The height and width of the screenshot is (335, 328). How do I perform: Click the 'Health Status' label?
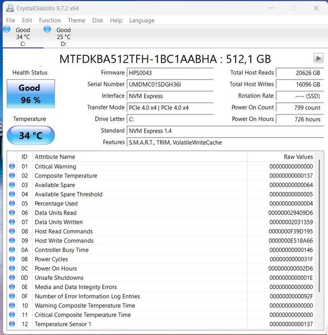click(30, 73)
